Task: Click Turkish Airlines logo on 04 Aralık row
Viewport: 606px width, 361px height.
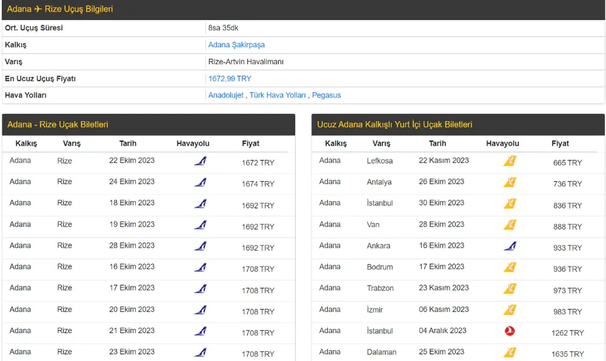Action: pyautogui.click(x=509, y=331)
